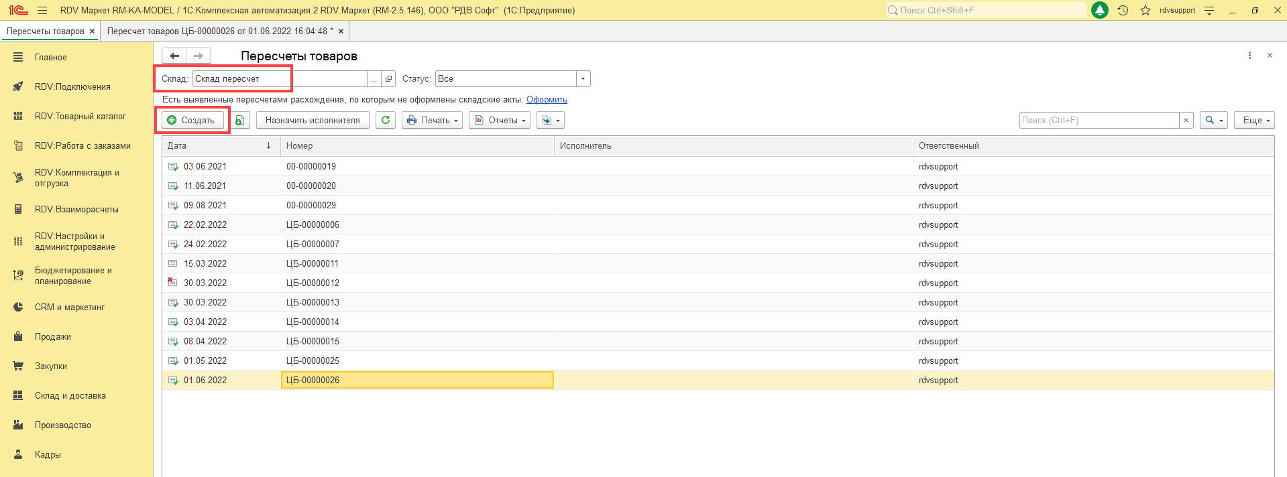Open RDV:Настройки и администрирование section

pos(74,241)
